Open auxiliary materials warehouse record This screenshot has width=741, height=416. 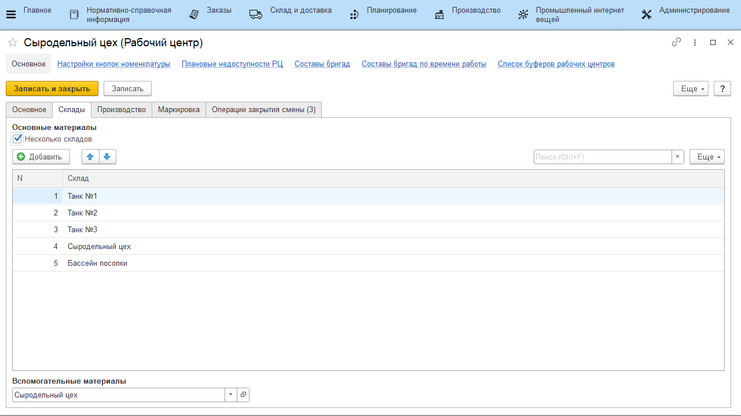(243, 395)
